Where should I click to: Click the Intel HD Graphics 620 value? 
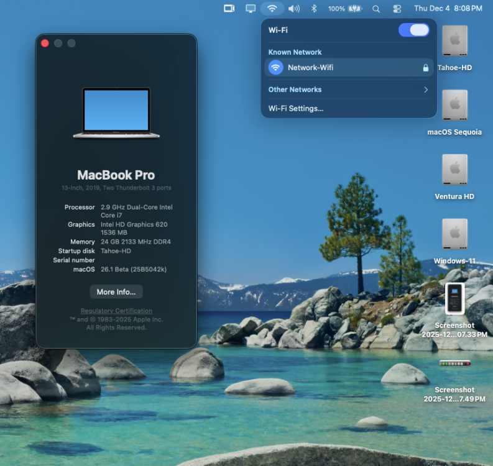pyautogui.click(x=134, y=229)
